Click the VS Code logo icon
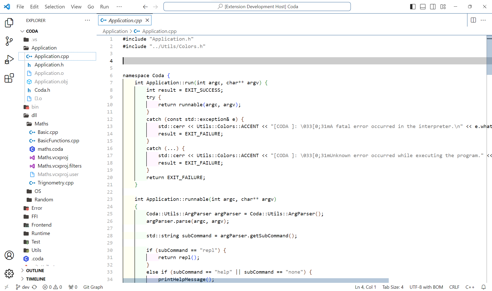 pyautogui.click(x=7, y=7)
